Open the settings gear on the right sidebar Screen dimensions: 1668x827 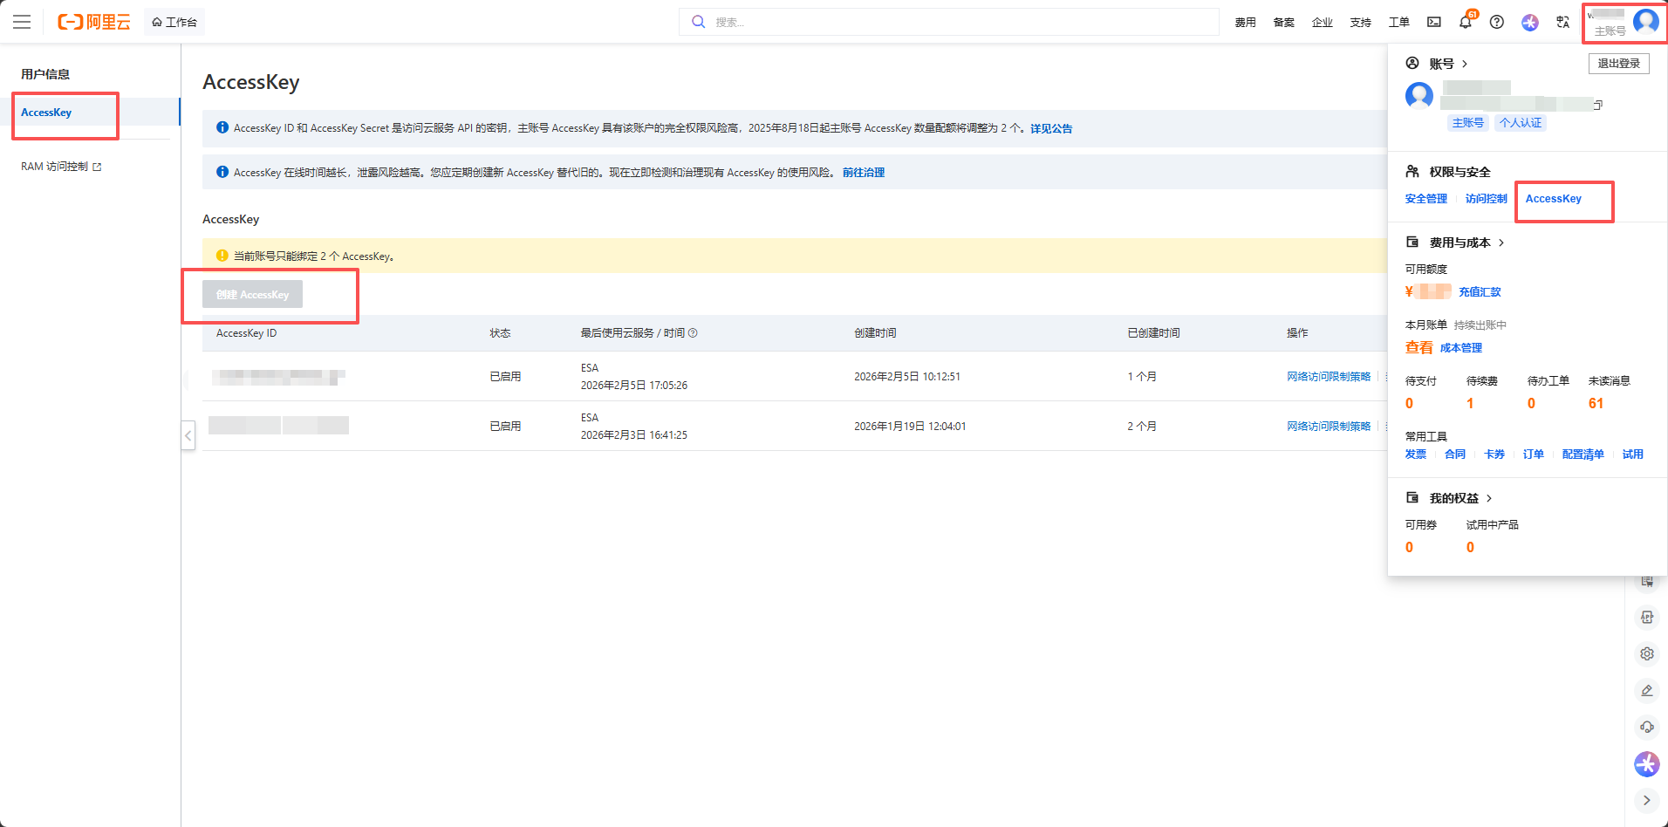[1647, 653]
